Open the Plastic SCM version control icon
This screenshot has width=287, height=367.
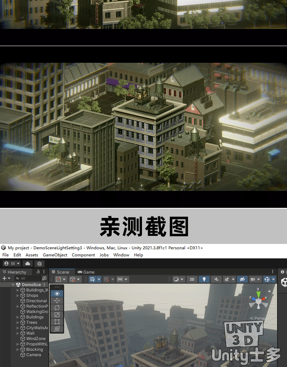pos(39,264)
